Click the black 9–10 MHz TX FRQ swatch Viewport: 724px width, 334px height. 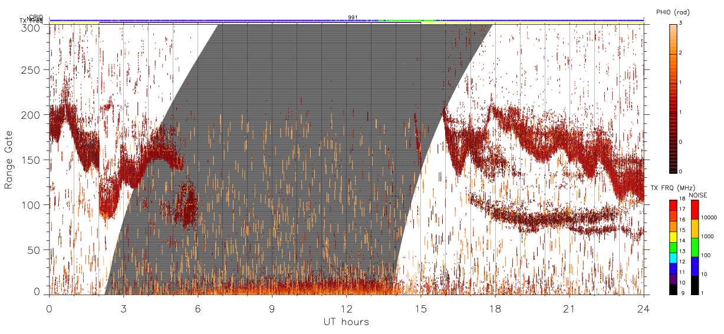[x=673, y=289]
